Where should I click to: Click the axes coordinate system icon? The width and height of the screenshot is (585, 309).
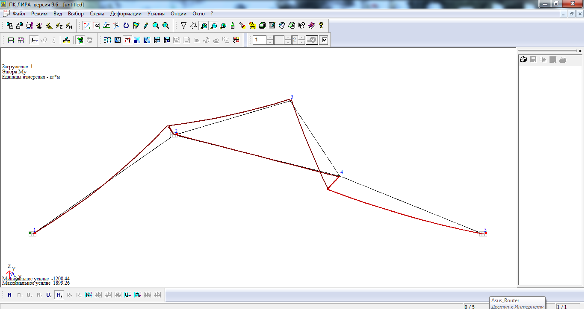click(87, 26)
